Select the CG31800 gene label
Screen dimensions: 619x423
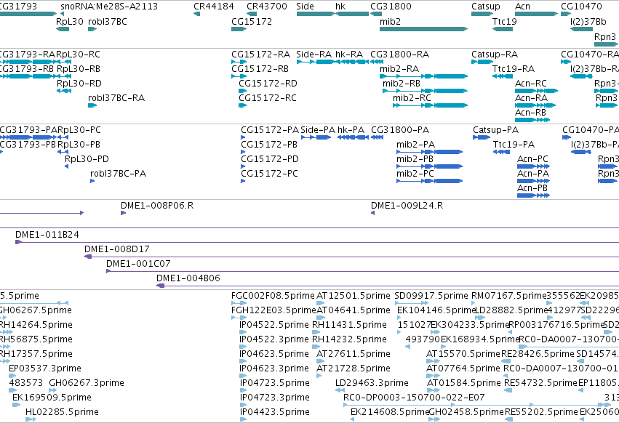[391, 7]
